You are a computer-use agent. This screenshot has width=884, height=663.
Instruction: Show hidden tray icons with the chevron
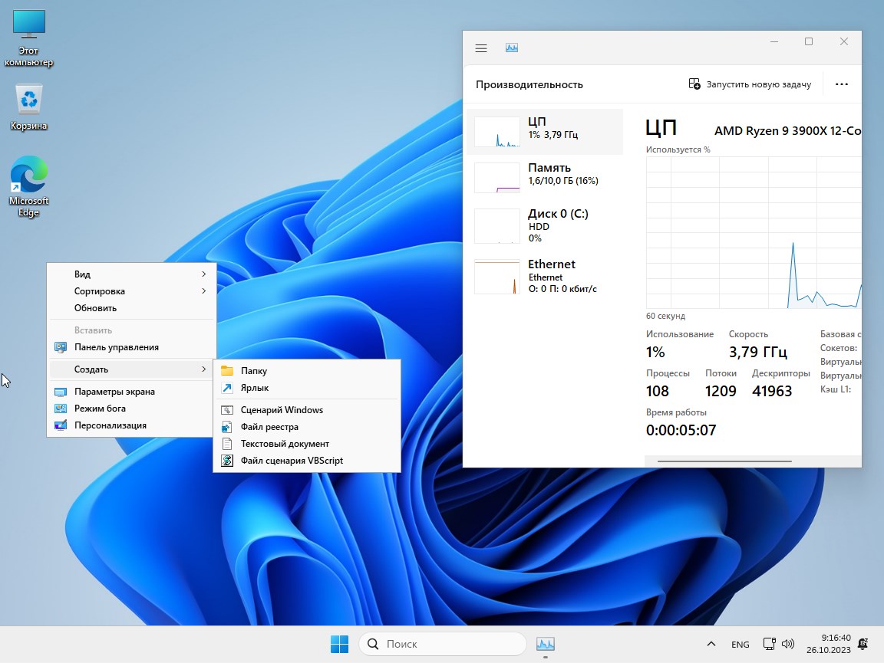709,644
